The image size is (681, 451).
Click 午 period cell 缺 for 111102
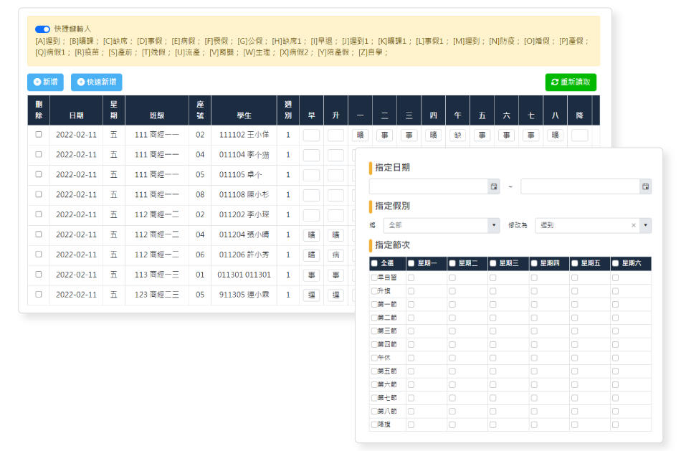point(458,135)
